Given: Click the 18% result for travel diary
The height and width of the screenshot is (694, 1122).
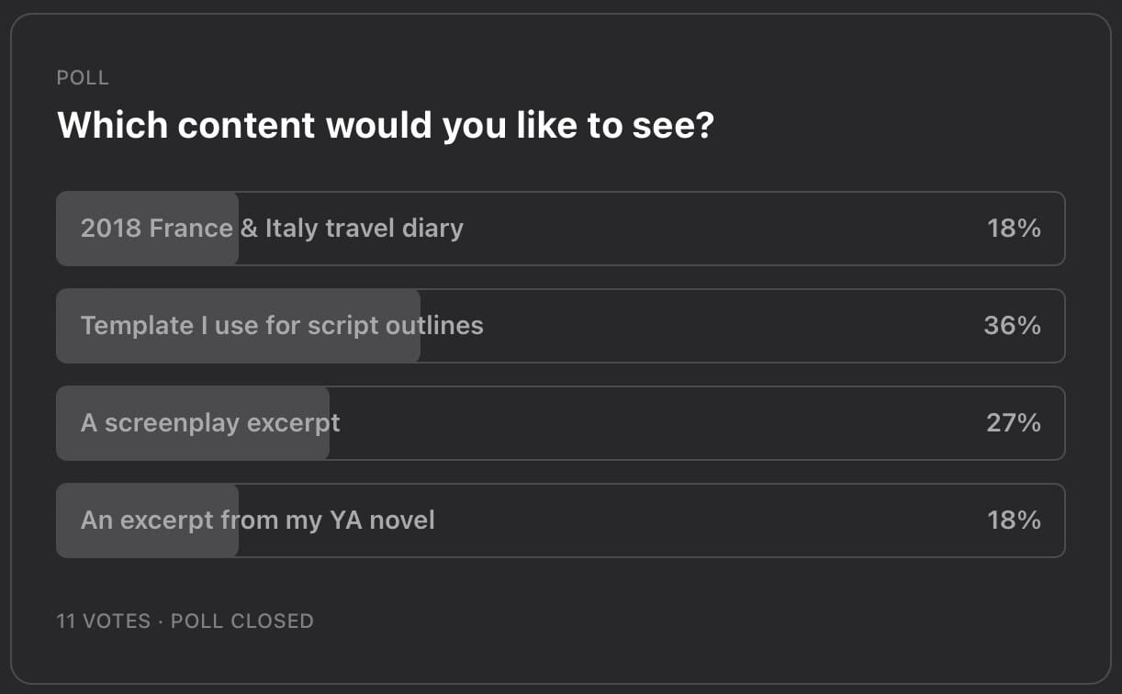Looking at the screenshot, I should pos(1014,229).
